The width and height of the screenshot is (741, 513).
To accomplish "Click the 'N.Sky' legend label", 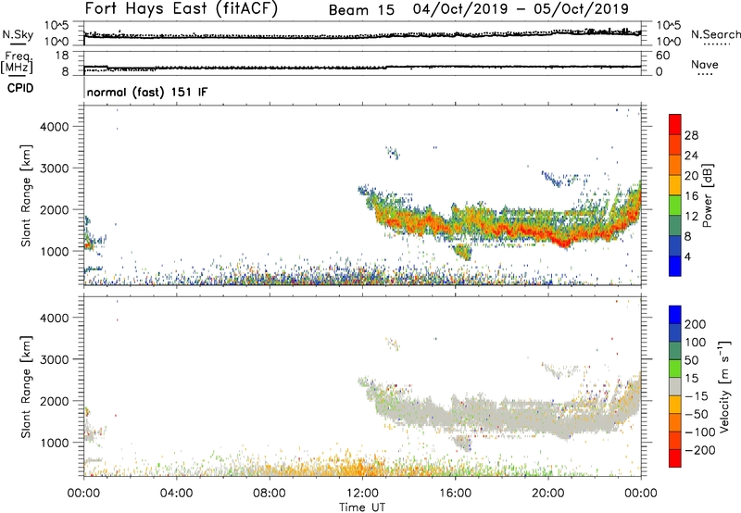I will [18, 34].
